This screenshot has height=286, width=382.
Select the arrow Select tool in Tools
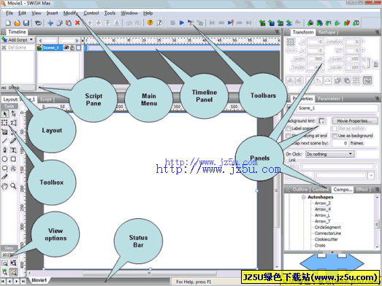pos(5,114)
